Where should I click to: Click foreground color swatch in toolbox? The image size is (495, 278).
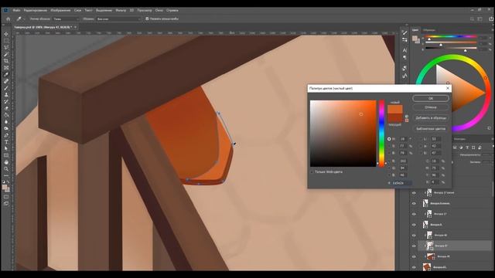(x=5, y=188)
